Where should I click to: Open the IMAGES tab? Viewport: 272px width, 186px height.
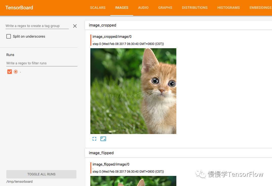[x=122, y=8]
